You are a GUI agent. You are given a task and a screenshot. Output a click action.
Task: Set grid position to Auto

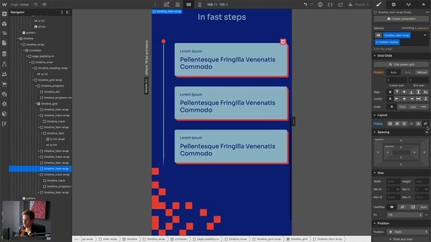point(393,73)
